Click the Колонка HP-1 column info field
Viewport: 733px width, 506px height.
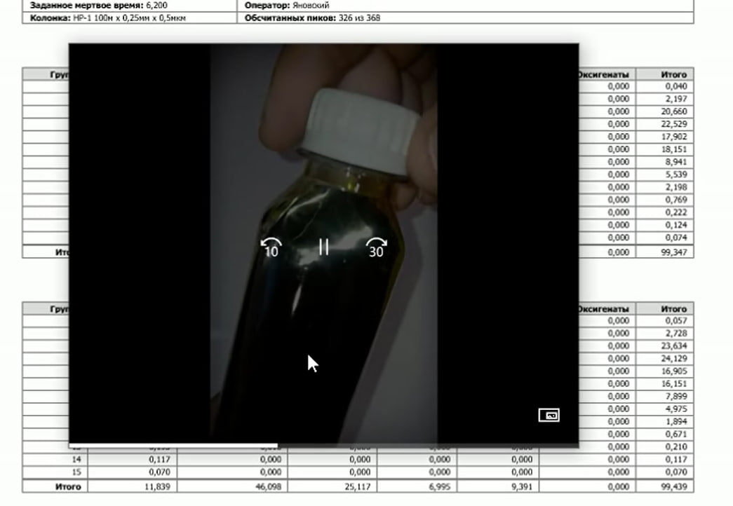point(130,18)
